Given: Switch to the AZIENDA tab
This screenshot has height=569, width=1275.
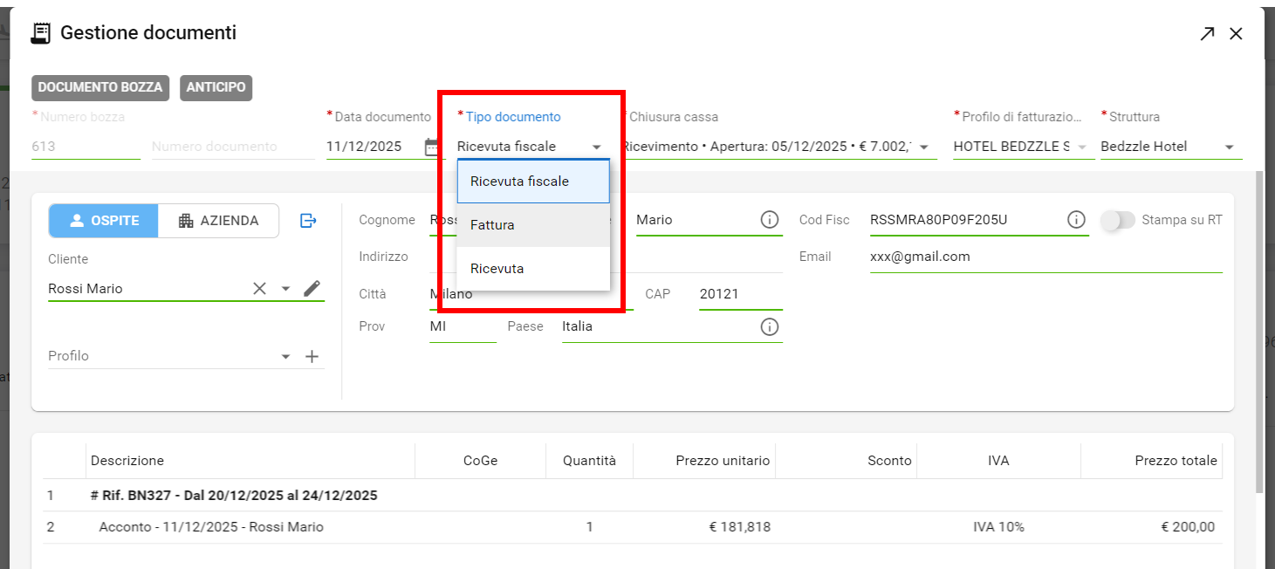Looking at the screenshot, I should [219, 221].
